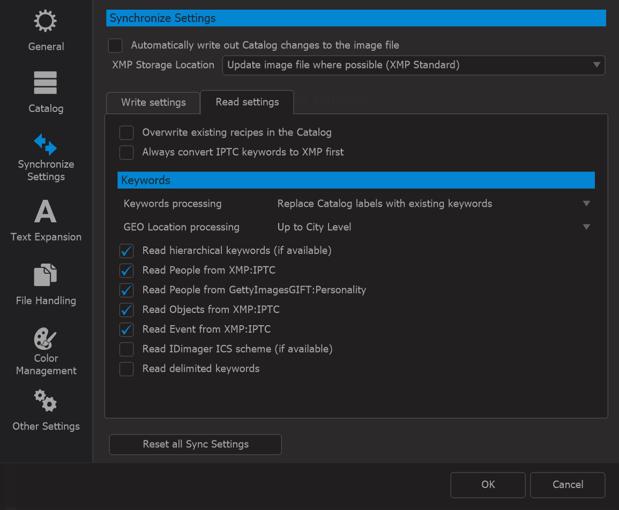Click the Synchronize Settings title header

click(356, 18)
